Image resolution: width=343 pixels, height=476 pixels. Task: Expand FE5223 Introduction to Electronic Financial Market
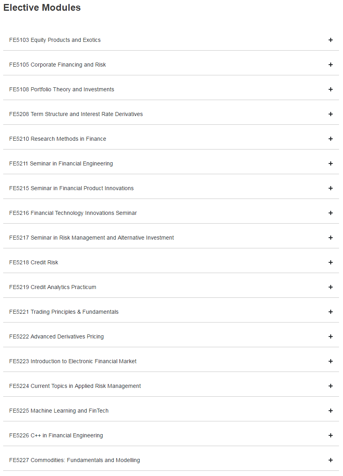171,361
